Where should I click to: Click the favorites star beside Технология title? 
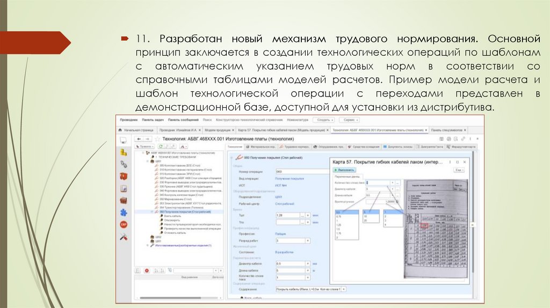click(157, 139)
